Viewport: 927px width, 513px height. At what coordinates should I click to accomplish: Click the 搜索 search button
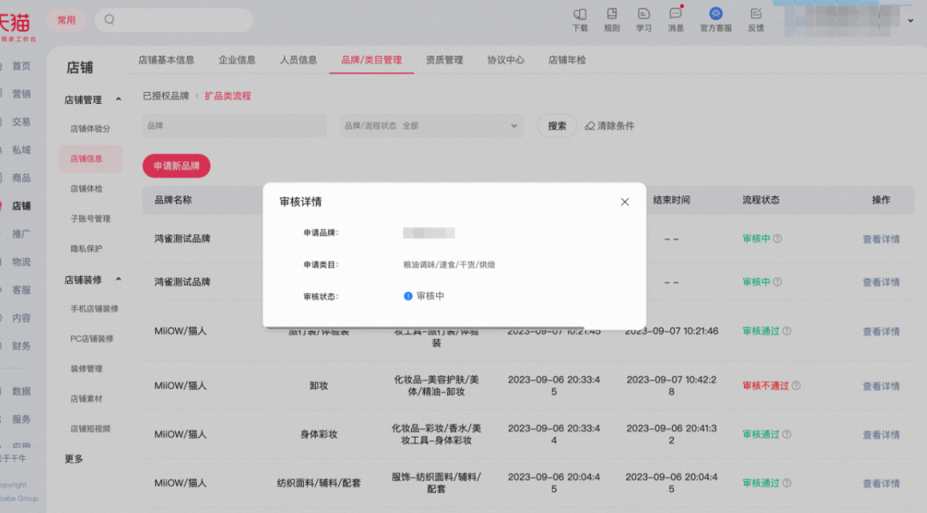point(557,126)
